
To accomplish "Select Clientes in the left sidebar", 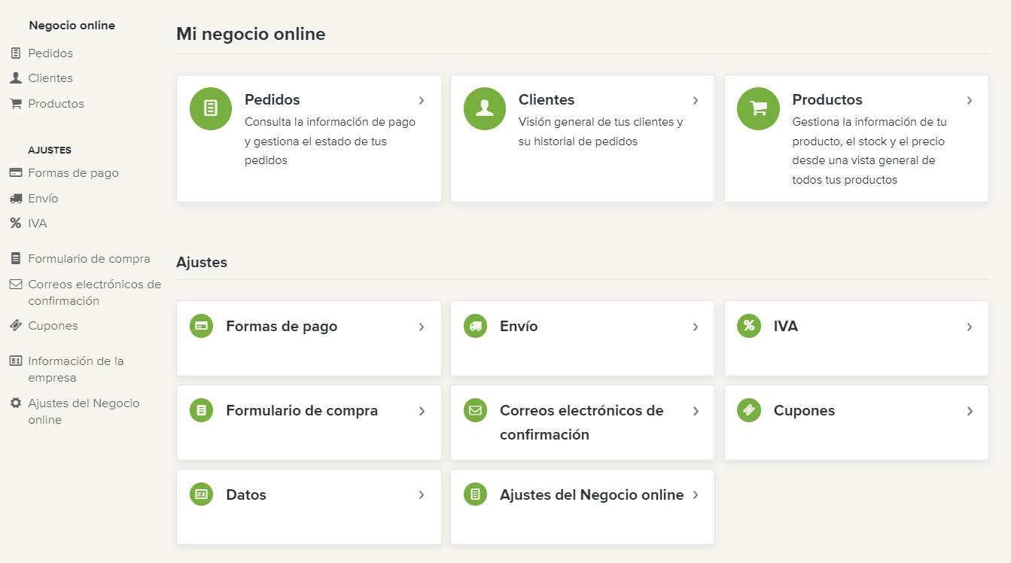I will 50,78.
